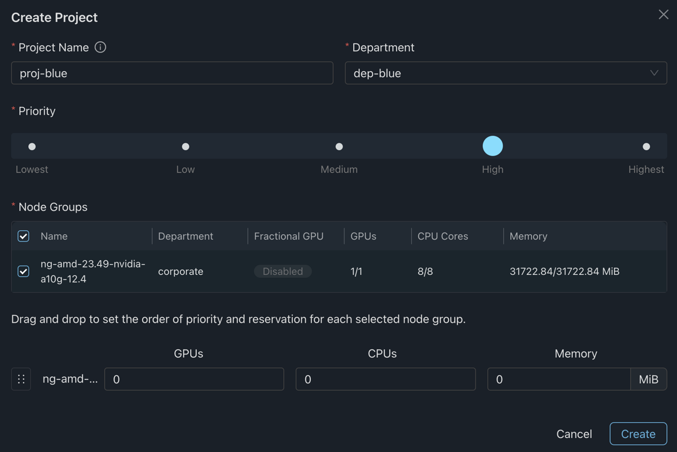Uncheck the ng-amd-23.49-nvidia-a10g-12.4 node group

23,271
